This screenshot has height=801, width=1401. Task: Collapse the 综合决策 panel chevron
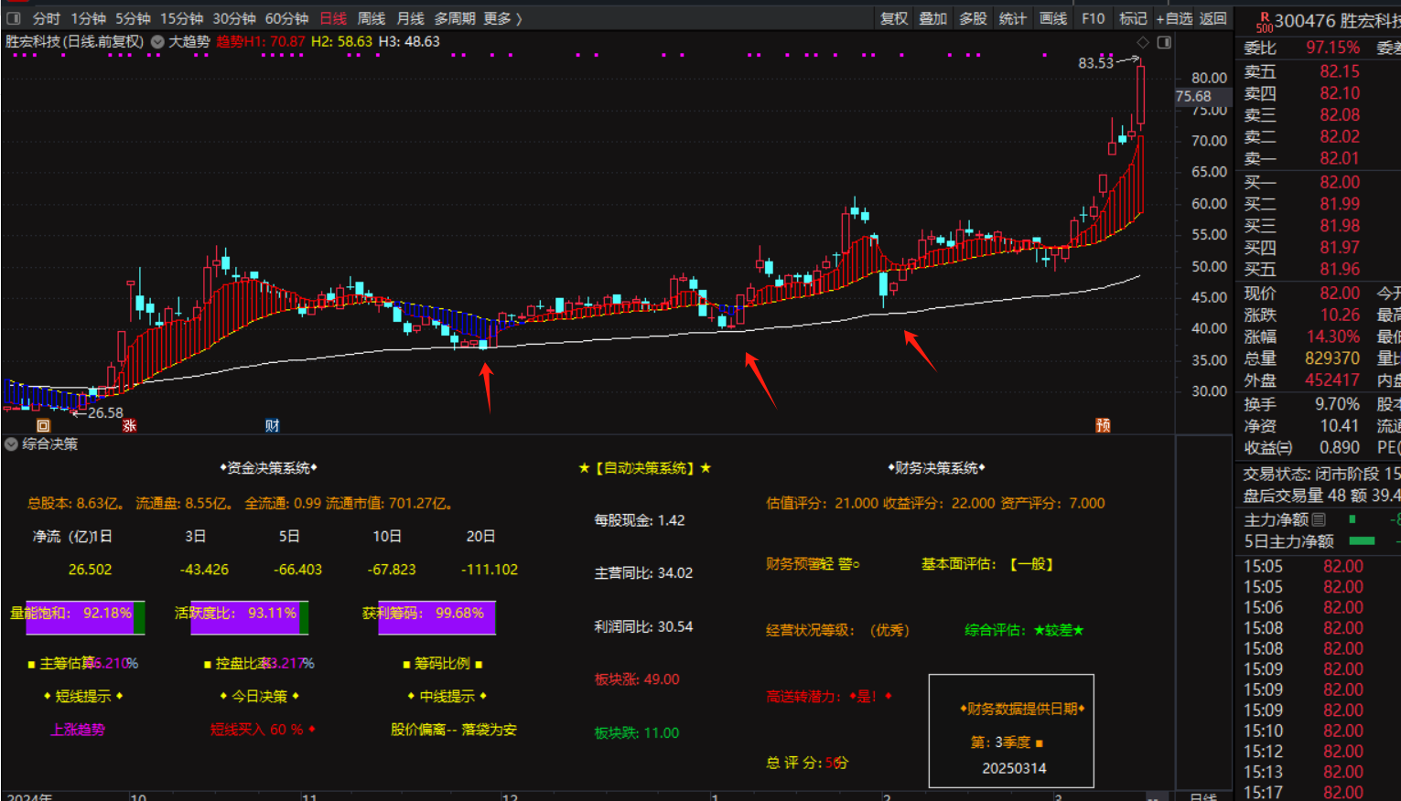pyautogui.click(x=10, y=443)
